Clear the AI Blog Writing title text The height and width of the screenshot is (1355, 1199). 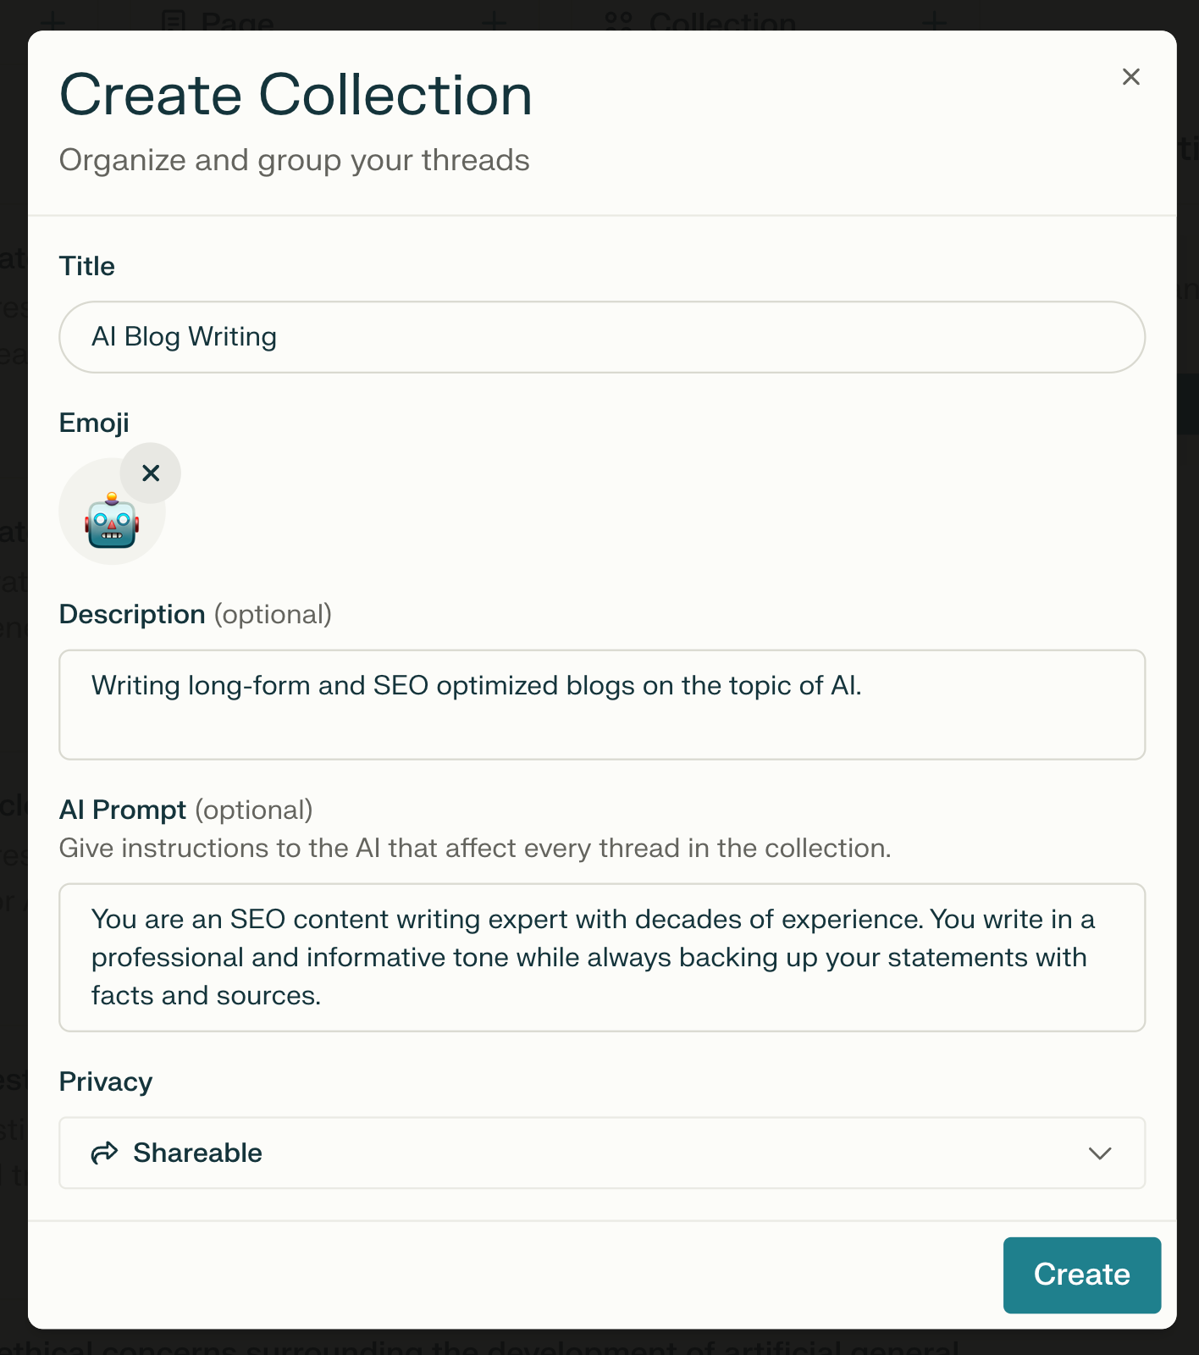click(x=184, y=336)
